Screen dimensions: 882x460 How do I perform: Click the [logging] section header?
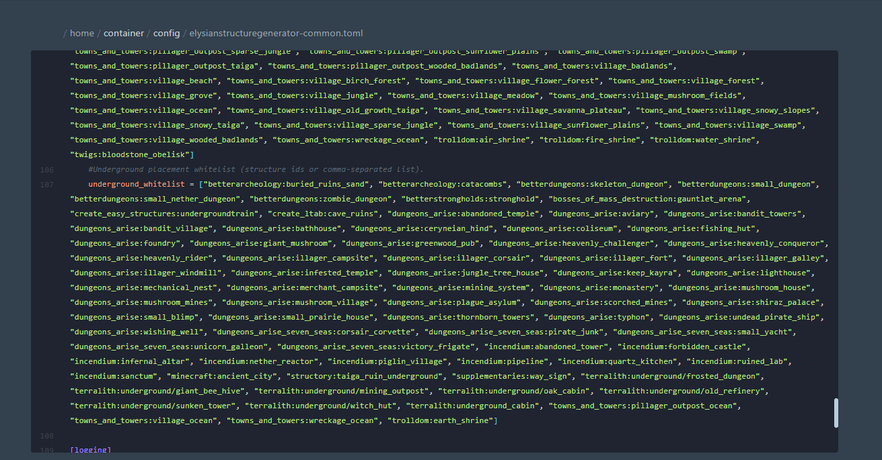(x=90, y=450)
